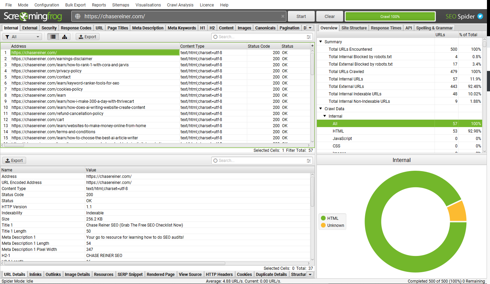Click the Indexability value in details

click(x=95, y=213)
